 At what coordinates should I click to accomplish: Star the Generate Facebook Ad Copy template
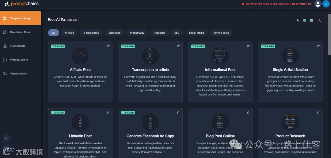pyautogui.click(x=178, y=112)
